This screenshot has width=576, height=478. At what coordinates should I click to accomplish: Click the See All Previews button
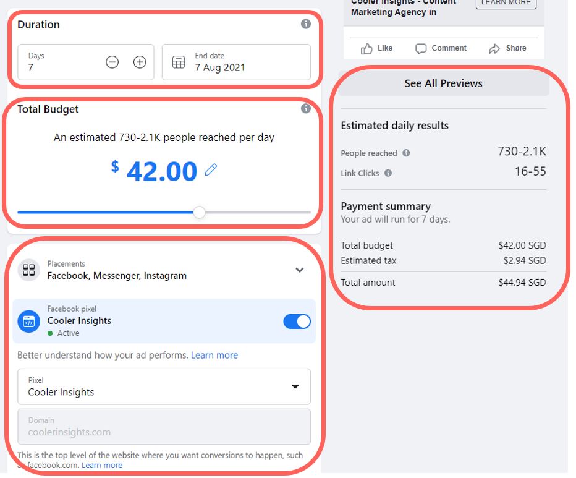tap(443, 83)
